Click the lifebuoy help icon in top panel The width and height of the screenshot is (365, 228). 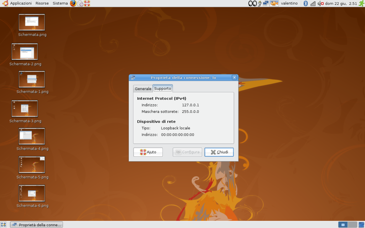(87, 4)
